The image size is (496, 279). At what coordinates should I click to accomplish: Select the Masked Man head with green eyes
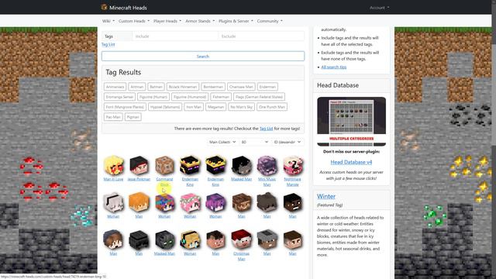point(164,239)
